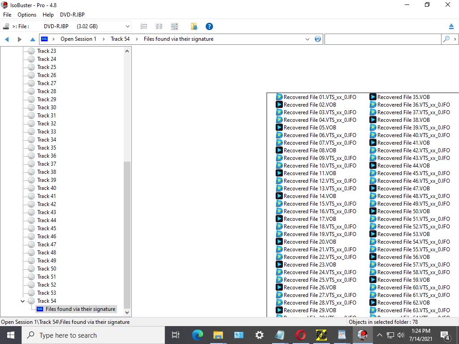This screenshot has width=459, height=344.
Task: Click the tree scrollbar down arrow
Action: 127,312
